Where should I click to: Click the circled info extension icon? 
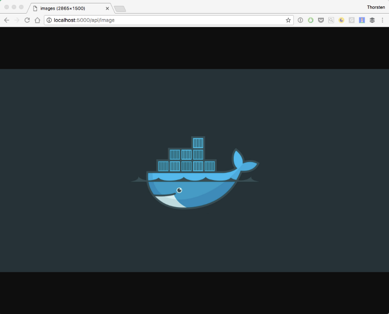coord(300,20)
